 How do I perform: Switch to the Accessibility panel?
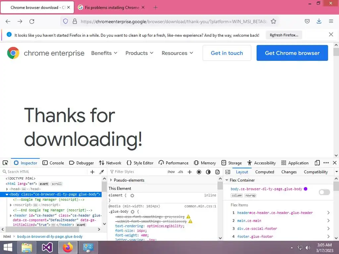click(262, 163)
